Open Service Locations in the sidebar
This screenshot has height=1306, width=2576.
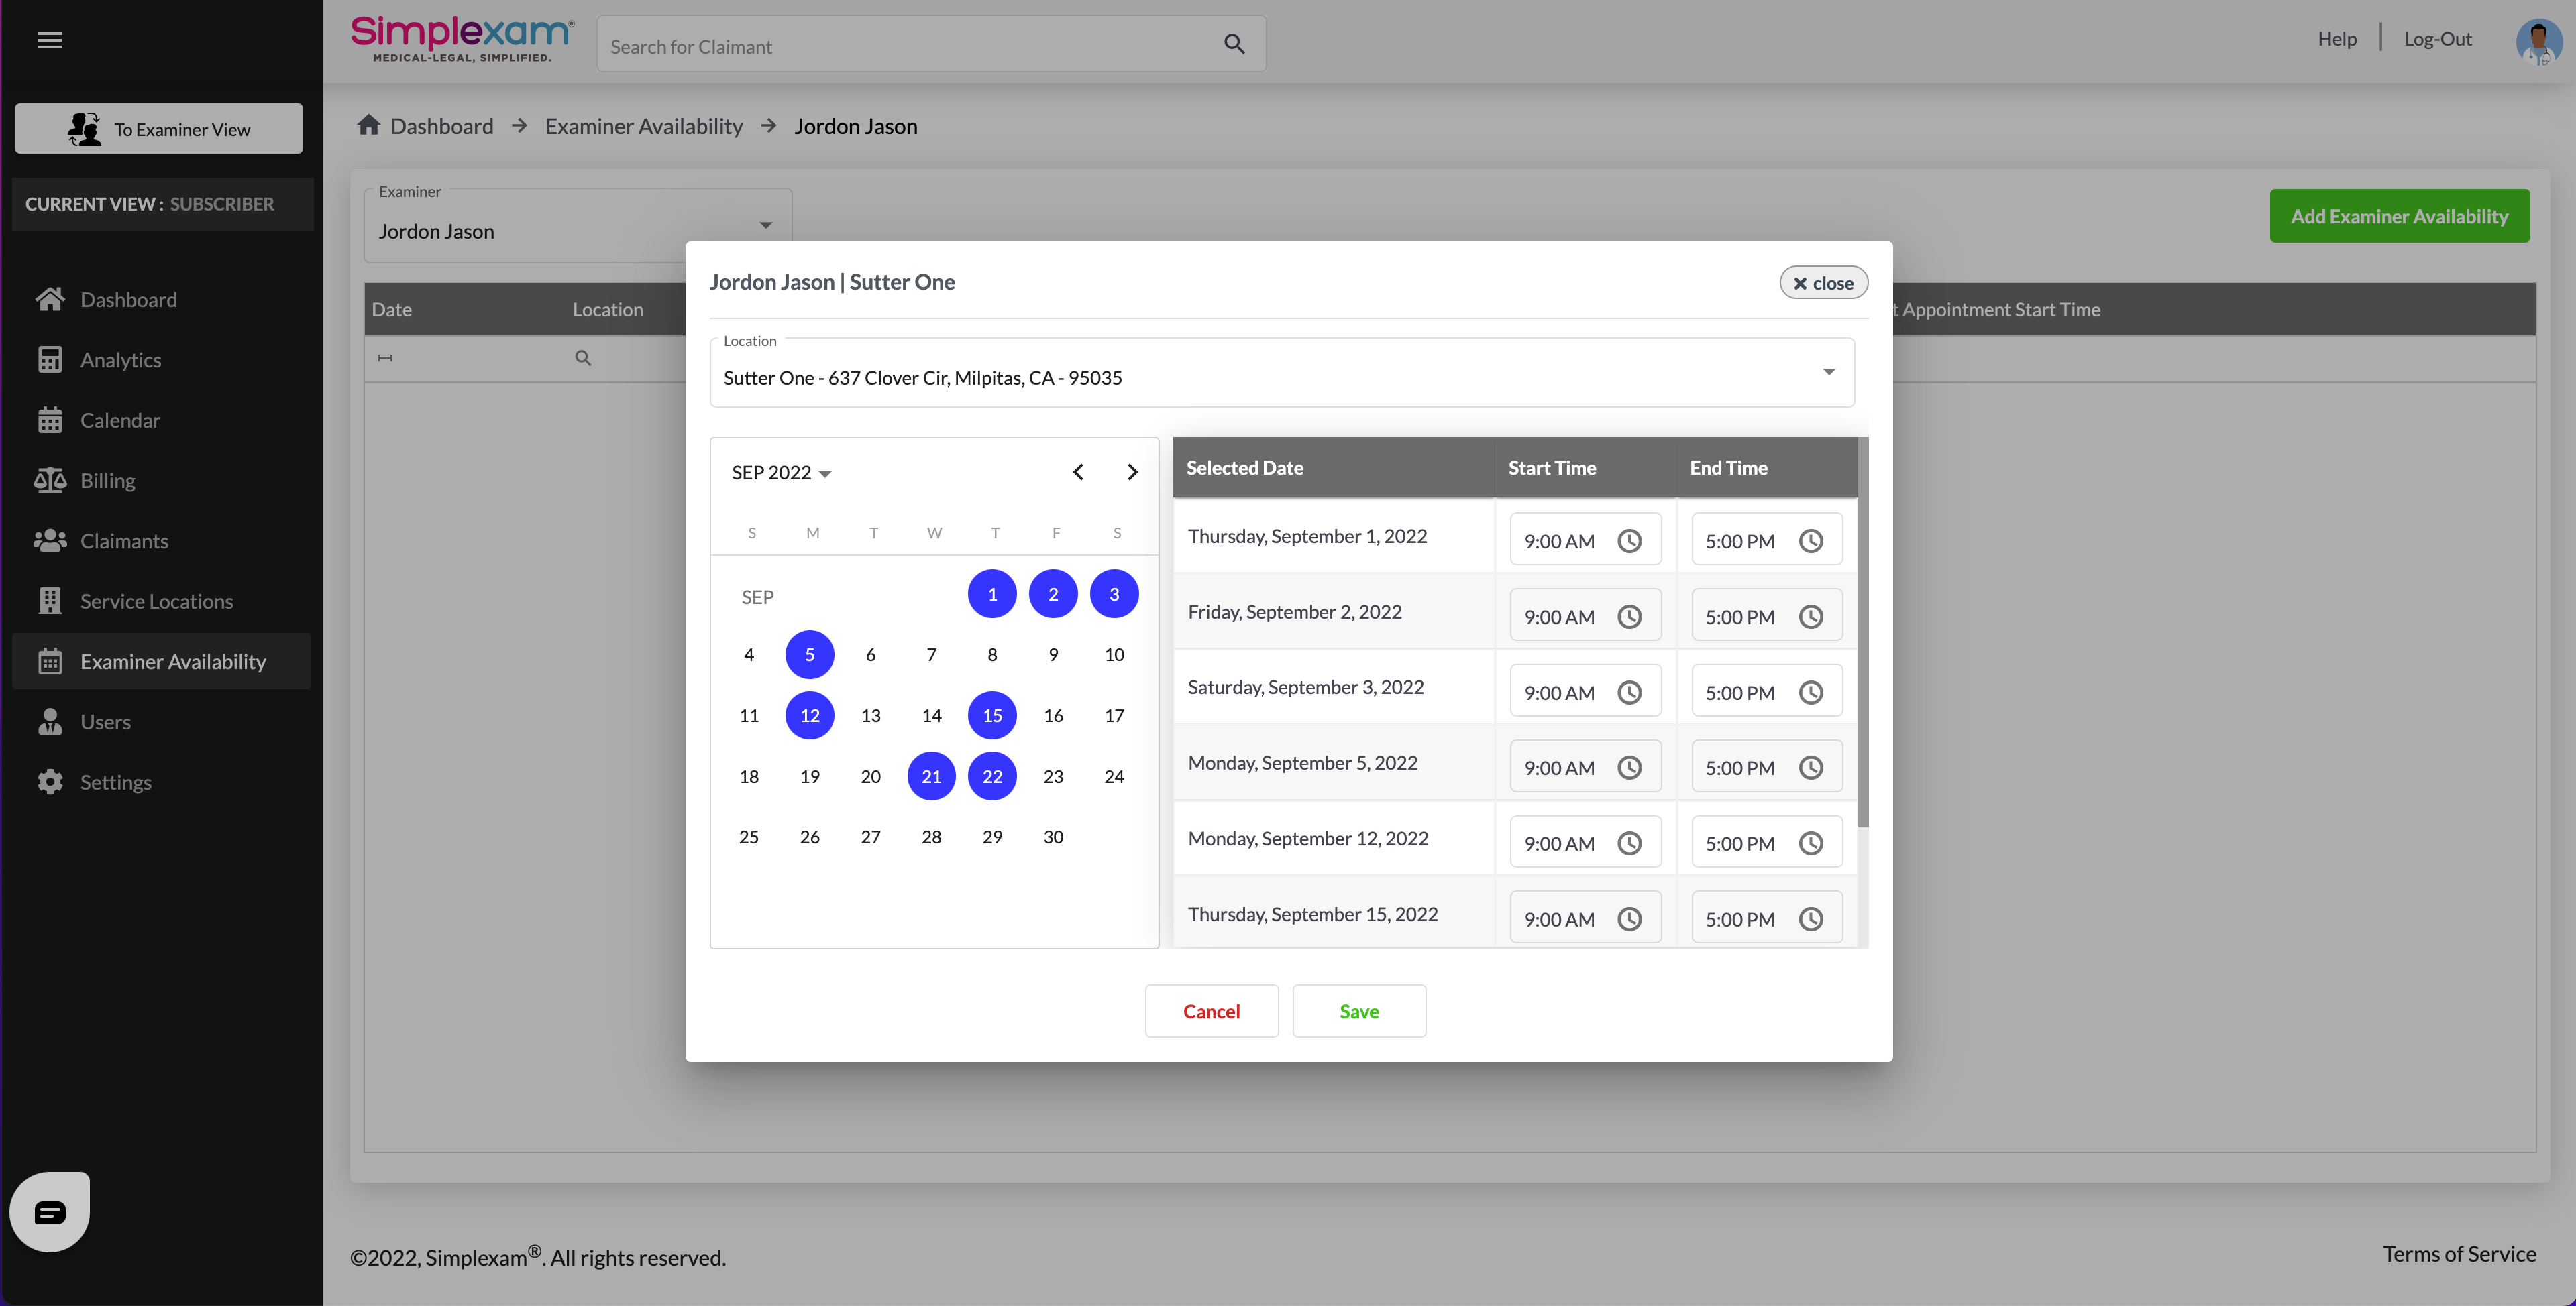[156, 601]
